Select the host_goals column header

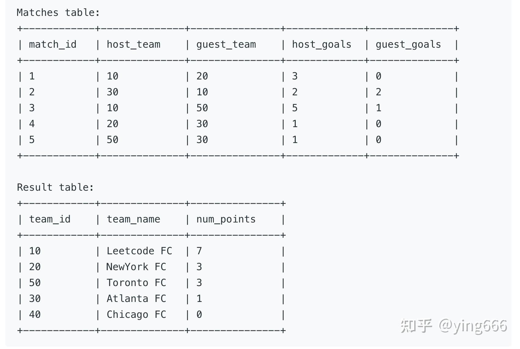pos(321,45)
